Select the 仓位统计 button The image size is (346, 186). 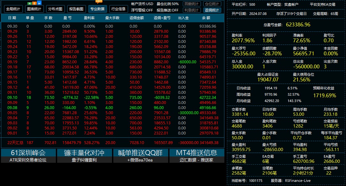coord(212,4)
